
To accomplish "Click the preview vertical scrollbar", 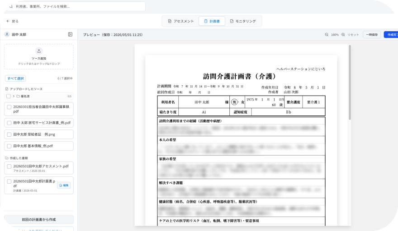I will [x=350, y=82].
